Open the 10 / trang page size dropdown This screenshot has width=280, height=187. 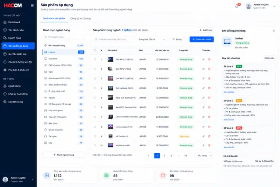tap(204, 156)
